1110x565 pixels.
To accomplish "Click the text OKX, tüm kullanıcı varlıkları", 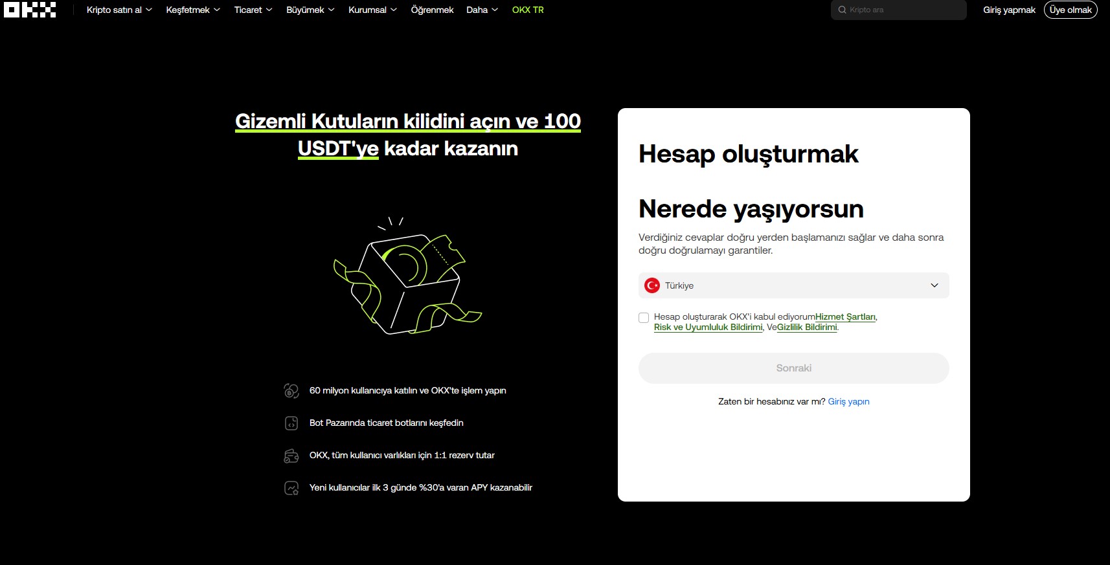I will click(402, 455).
